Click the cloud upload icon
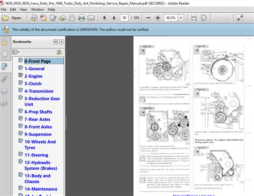254x196 pixels. (63, 18)
